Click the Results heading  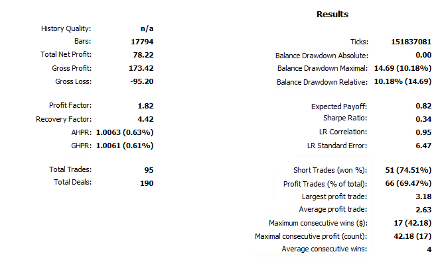[332, 14]
